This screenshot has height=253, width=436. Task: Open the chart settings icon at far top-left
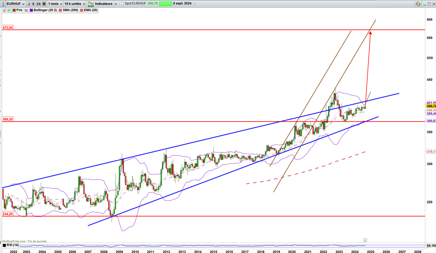coord(3,4)
